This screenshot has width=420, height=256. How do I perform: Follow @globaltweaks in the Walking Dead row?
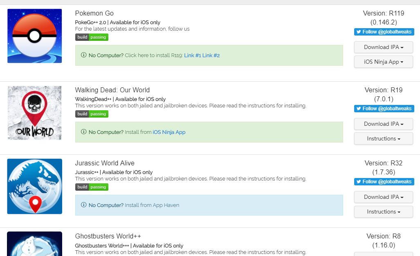(384, 109)
